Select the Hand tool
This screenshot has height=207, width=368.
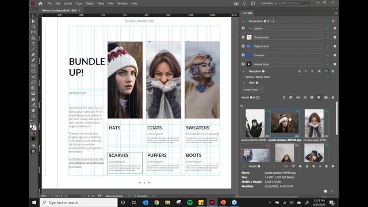coord(33,110)
